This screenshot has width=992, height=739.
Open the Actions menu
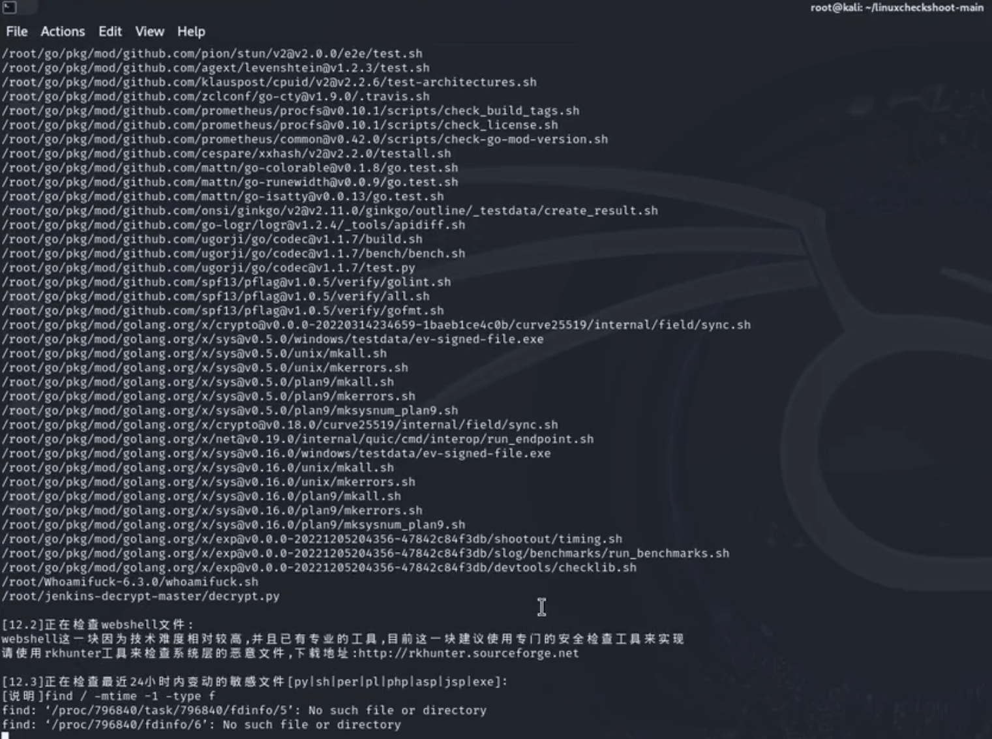point(63,31)
